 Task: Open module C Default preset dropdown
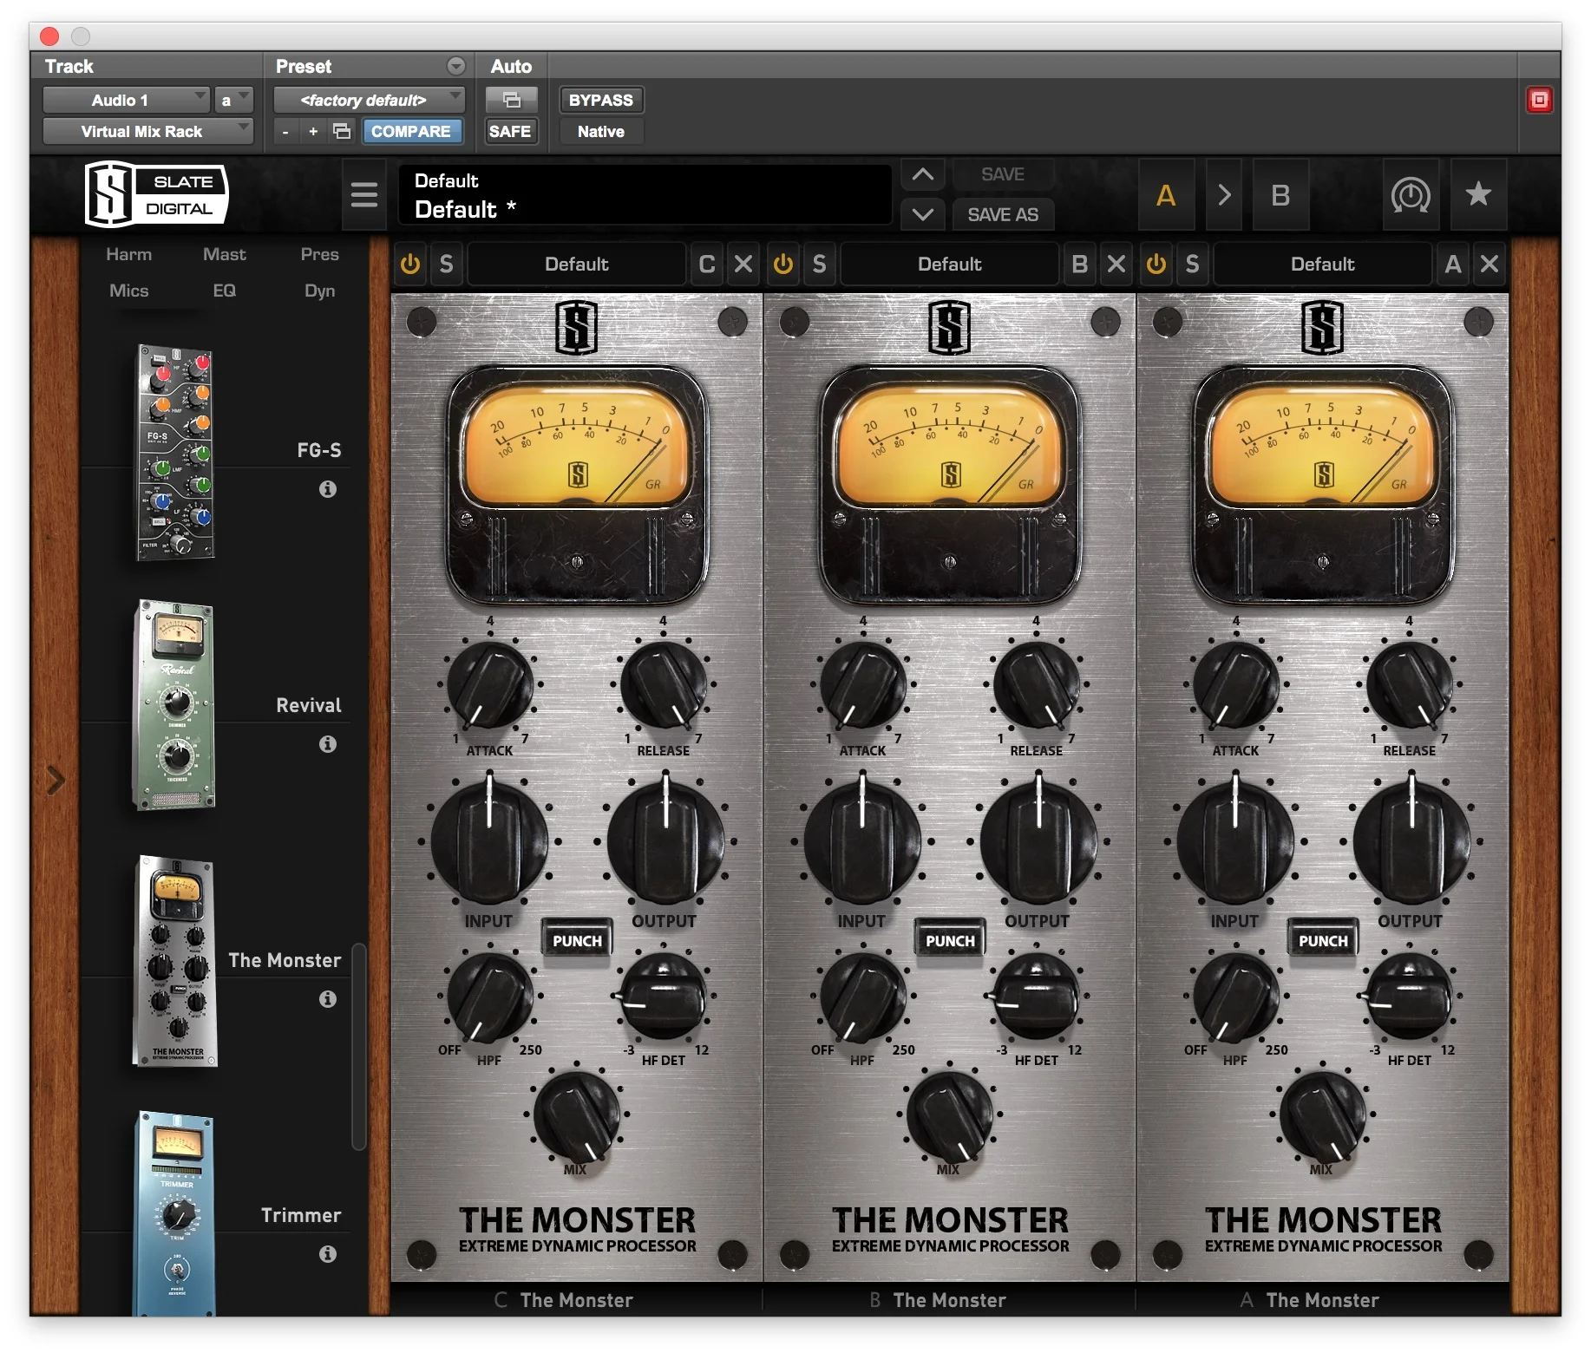point(577,264)
